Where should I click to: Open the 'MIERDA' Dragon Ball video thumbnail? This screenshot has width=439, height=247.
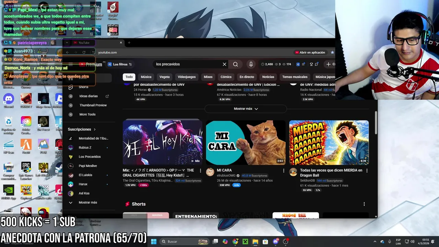(329, 143)
